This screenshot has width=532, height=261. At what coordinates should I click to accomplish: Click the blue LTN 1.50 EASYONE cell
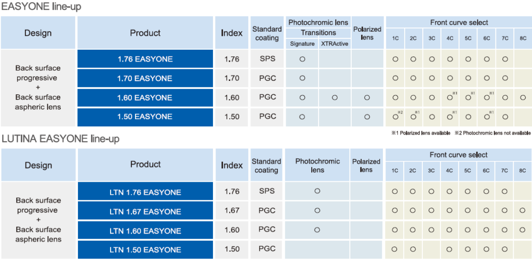point(145,250)
